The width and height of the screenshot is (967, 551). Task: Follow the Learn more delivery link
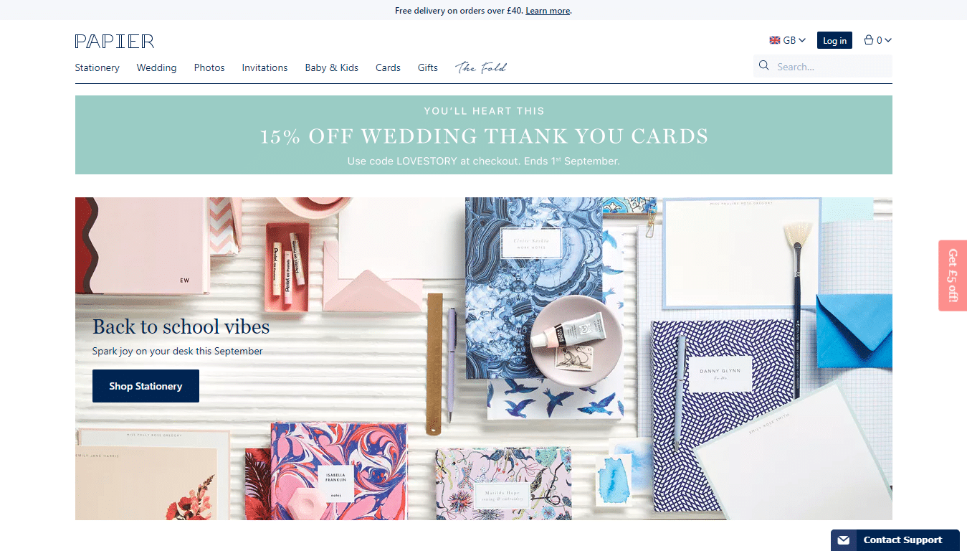(548, 11)
